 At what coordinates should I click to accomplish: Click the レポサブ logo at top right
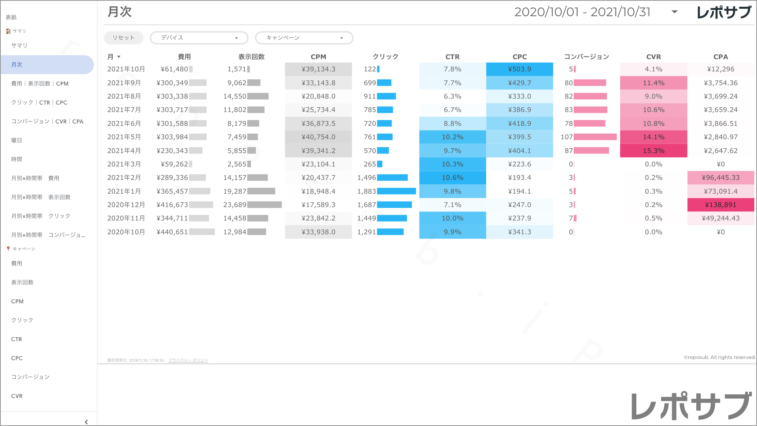click(x=724, y=12)
